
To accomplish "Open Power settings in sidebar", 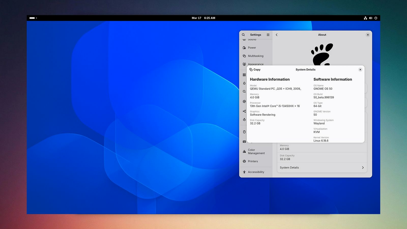I will (x=252, y=48).
